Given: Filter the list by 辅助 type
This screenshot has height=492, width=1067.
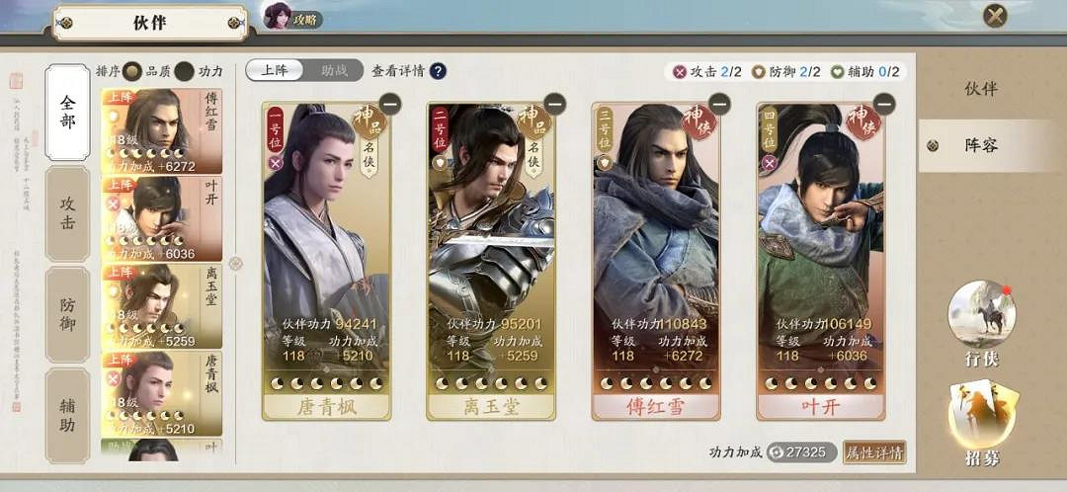Looking at the screenshot, I should coord(67,416).
